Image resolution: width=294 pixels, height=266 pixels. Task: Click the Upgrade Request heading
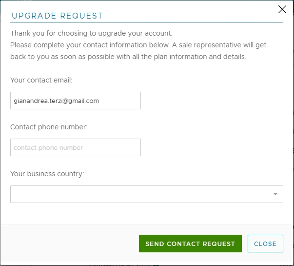58,16
